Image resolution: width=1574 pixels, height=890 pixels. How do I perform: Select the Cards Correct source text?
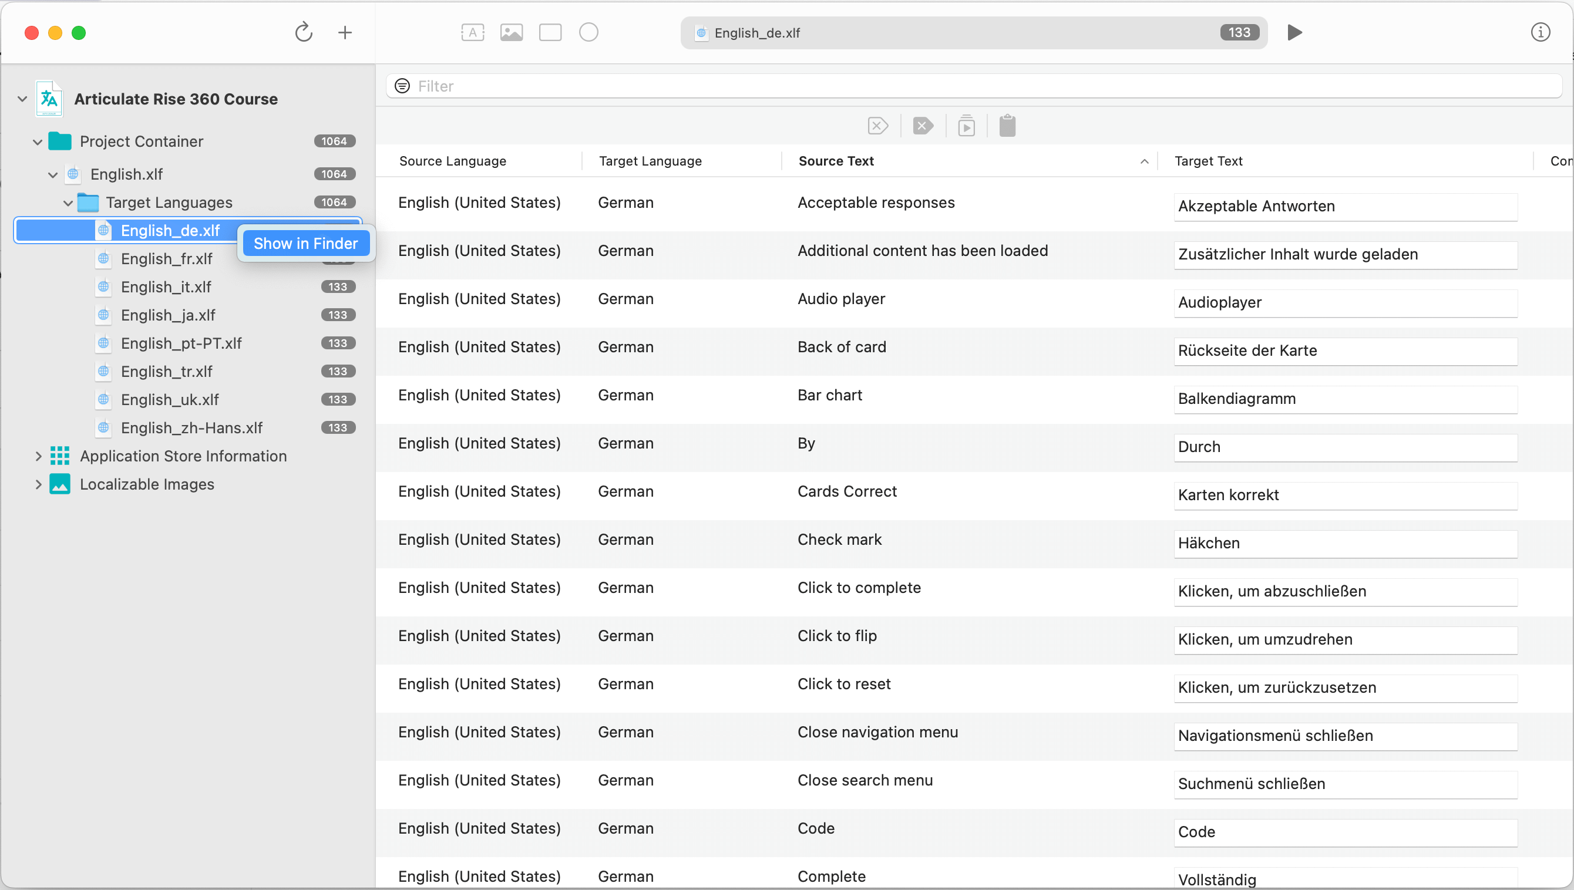(847, 491)
